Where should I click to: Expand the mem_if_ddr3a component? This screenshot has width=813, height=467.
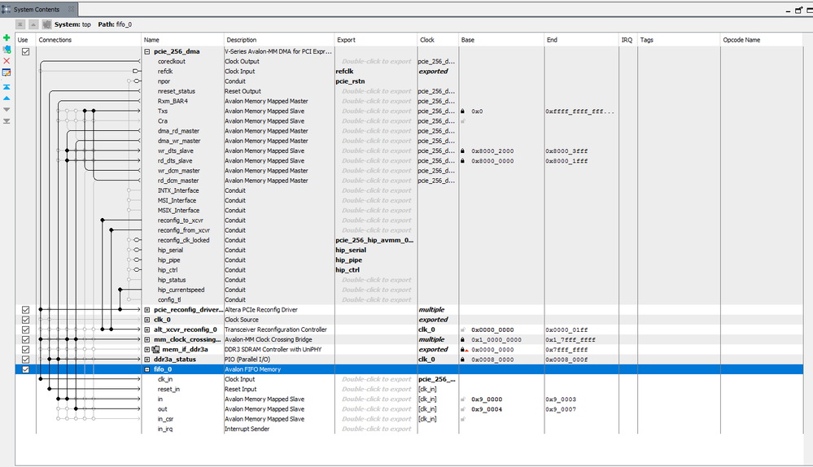tap(147, 349)
